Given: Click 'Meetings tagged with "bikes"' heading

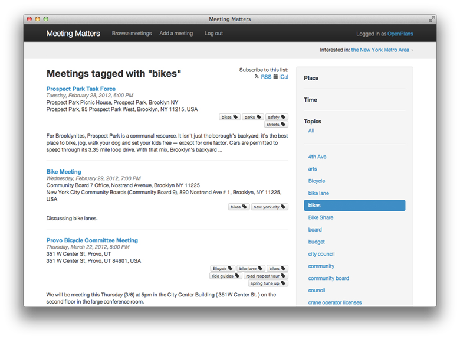Looking at the screenshot, I should pyautogui.click(x=114, y=73).
